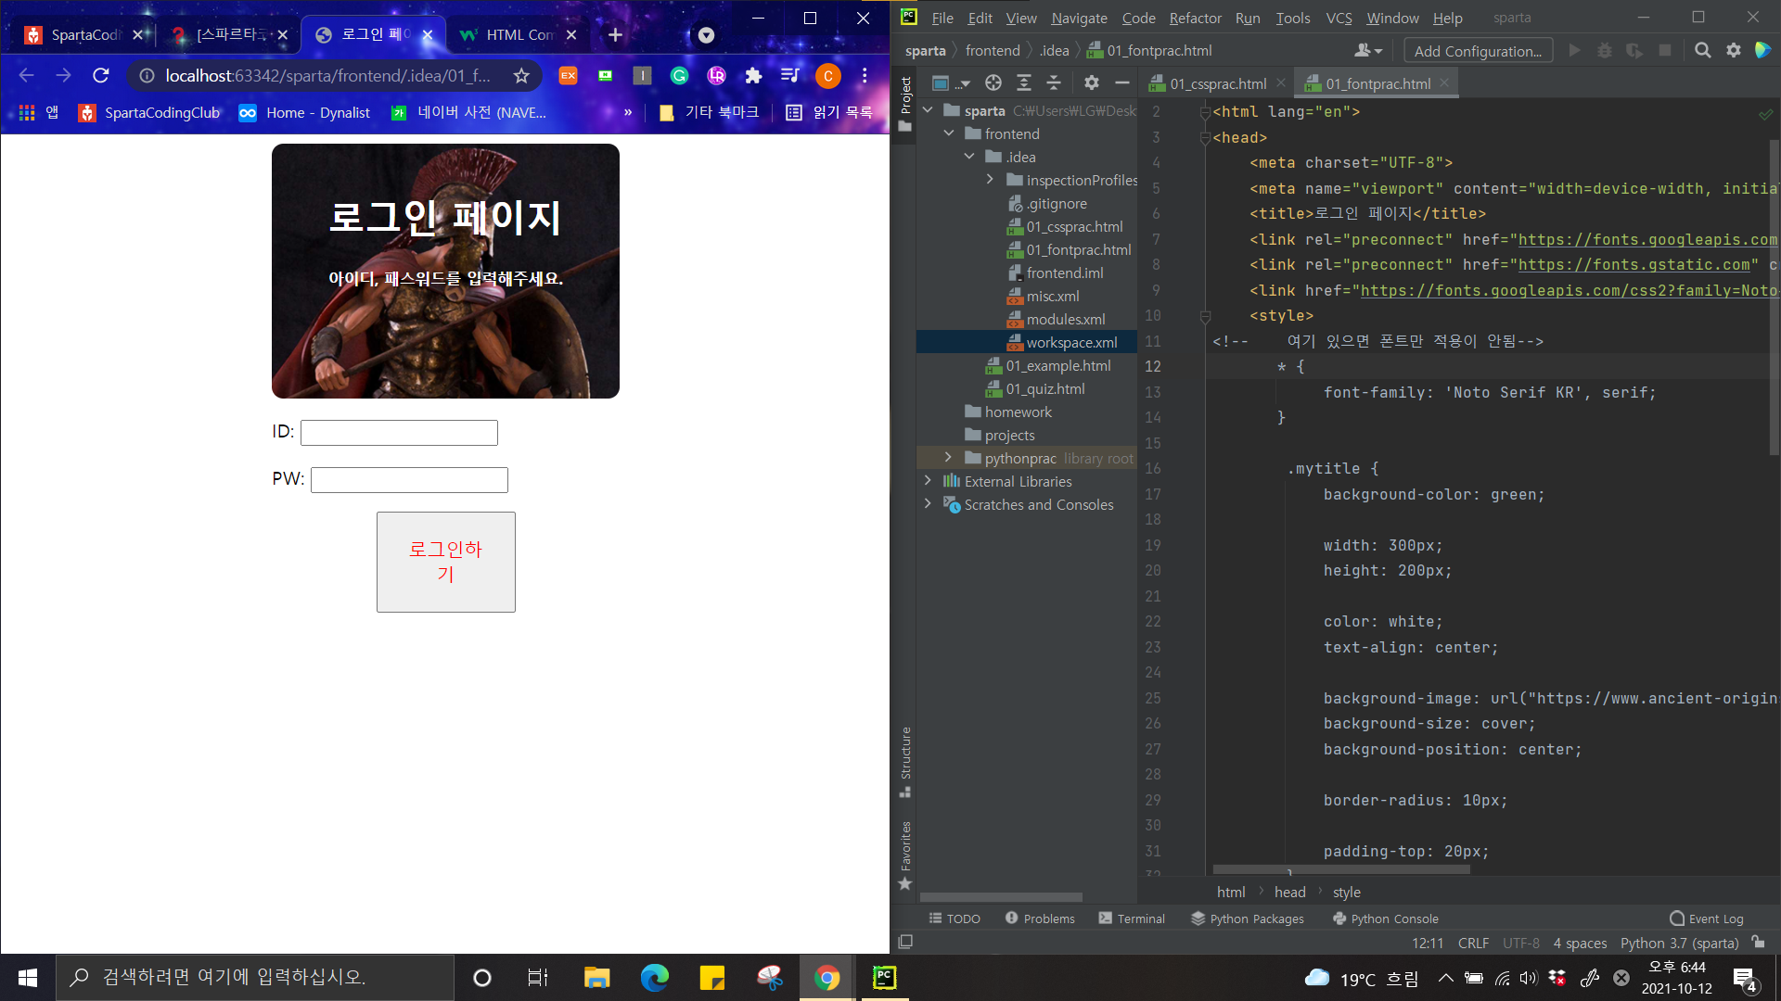
Task: Open the Navigate menu
Action: pyautogui.click(x=1078, y=18)
